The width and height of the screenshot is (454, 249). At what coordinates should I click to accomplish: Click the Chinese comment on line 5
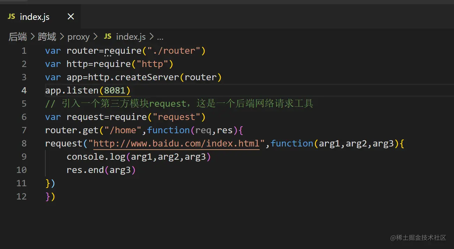point(179,104)
